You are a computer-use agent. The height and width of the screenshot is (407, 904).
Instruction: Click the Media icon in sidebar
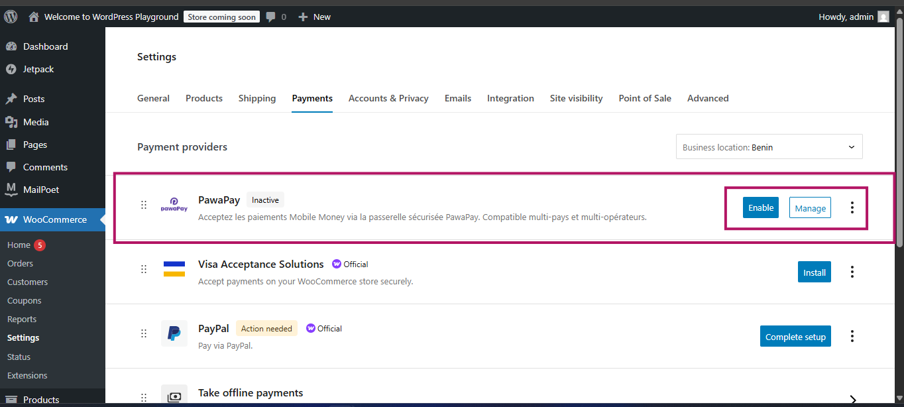[11, 122]
